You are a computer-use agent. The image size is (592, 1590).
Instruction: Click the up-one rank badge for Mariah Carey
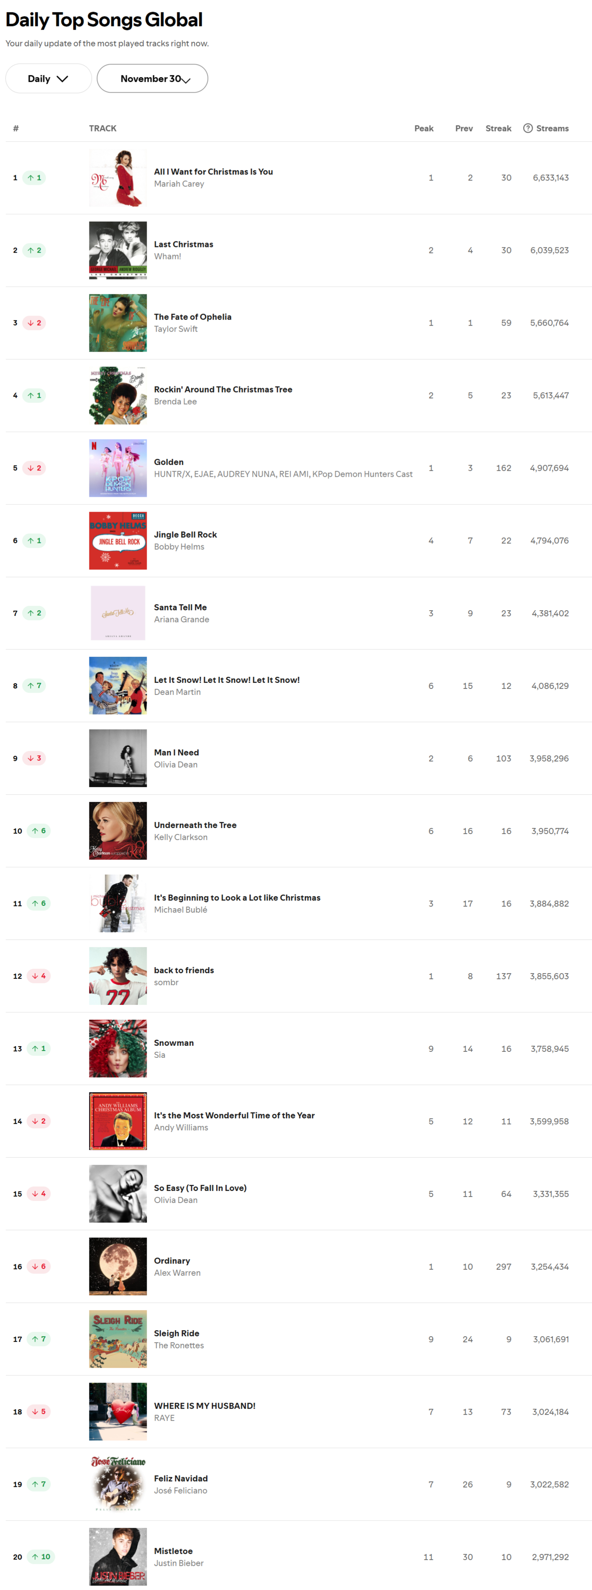[34, 178]
